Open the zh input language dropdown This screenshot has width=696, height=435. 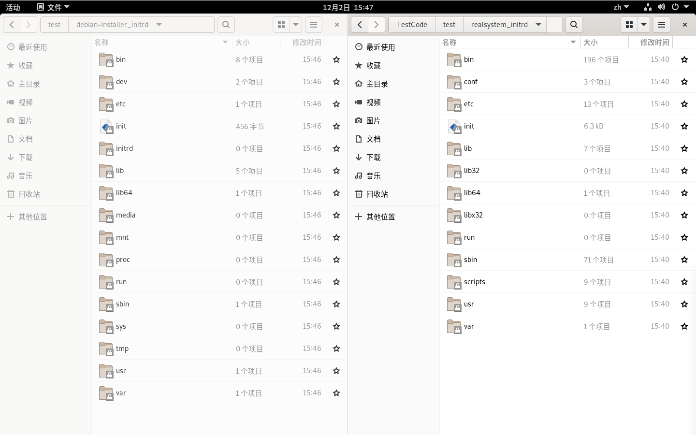pos(621,7)
